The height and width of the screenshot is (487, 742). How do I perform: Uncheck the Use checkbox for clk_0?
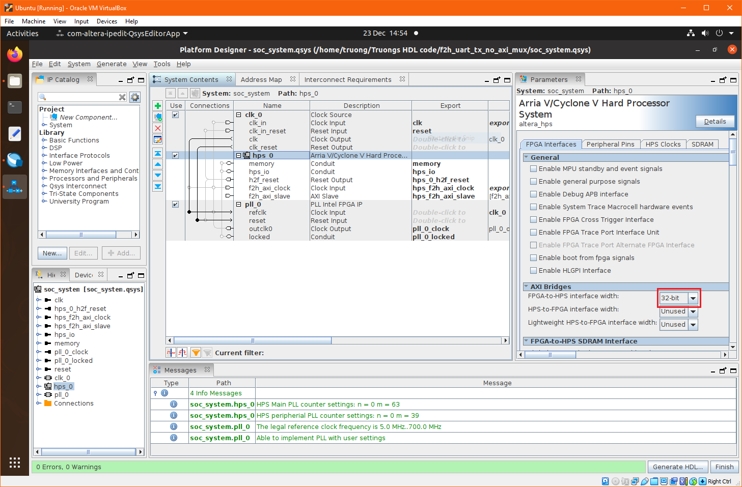pyautogui.click(x=175, y=114)
